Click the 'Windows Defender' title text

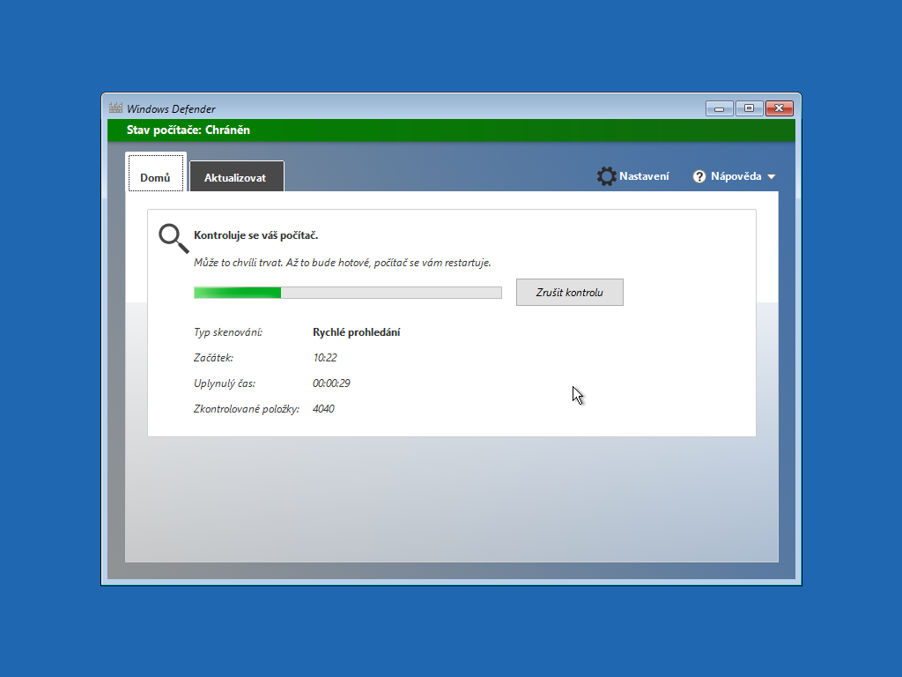(x=172, y=108)
